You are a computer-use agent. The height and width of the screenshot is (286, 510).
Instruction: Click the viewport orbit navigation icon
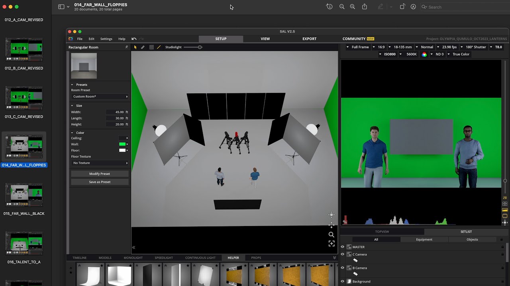pos(331,215)
